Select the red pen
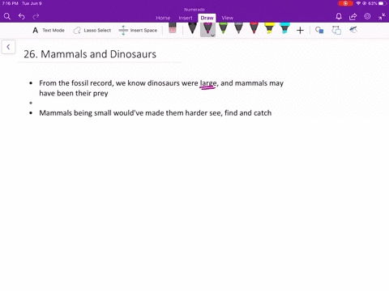 click(x=254, y=28)
